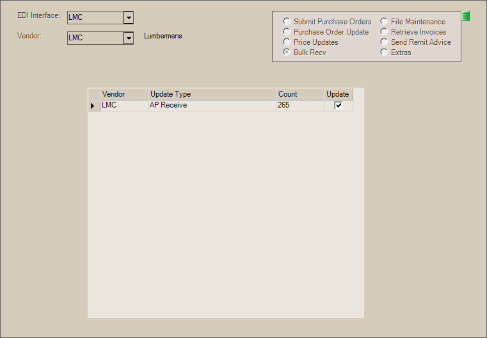
Task: Click the 265 count cell
Action: (x=300, y=106)
